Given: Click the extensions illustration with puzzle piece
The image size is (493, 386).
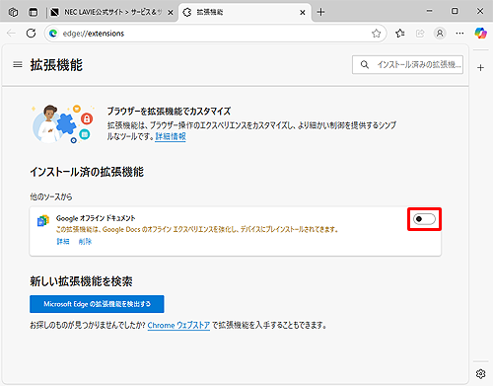Looking at the screenshot, I should (63, 123).
